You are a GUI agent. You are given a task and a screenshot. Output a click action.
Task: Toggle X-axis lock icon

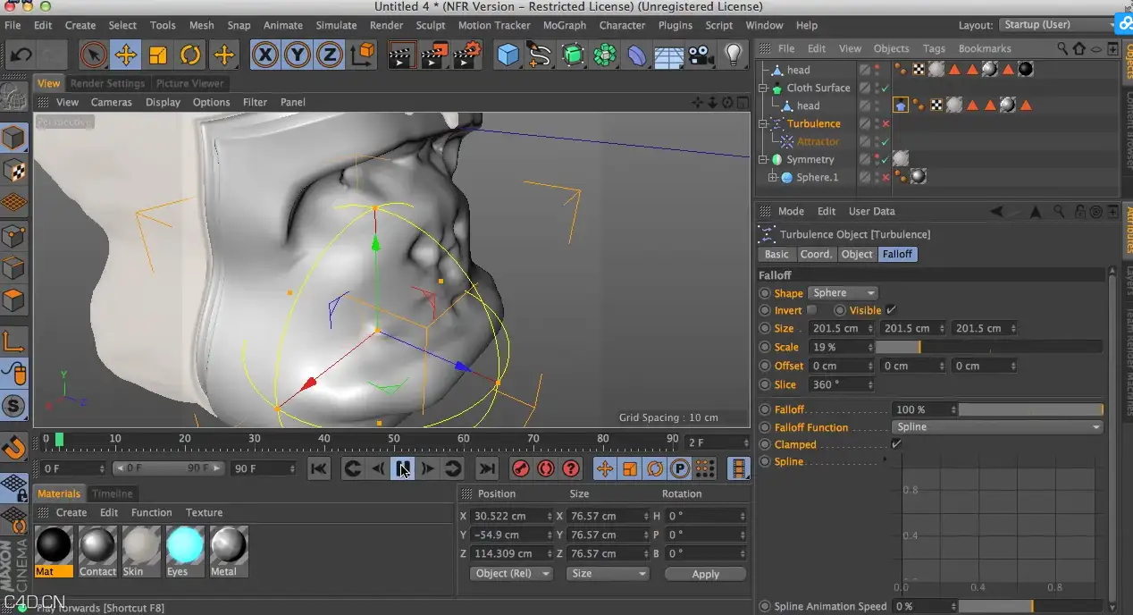point(264,55)
